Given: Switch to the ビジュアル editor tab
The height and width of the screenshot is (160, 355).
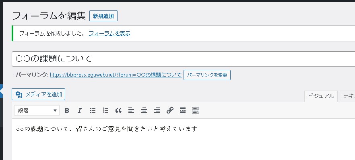Looking at the screenshot, I should (321, 96).
